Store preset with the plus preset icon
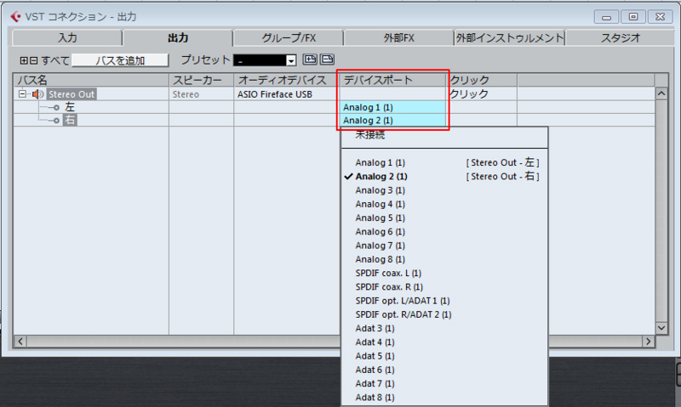Viewport: 681px width, 407px height. click(x=310, y=59)
